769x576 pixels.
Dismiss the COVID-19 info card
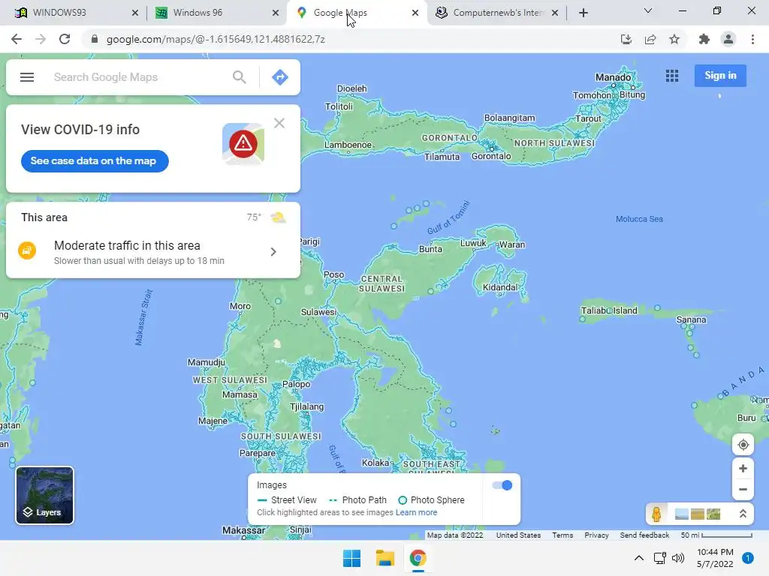279,123
